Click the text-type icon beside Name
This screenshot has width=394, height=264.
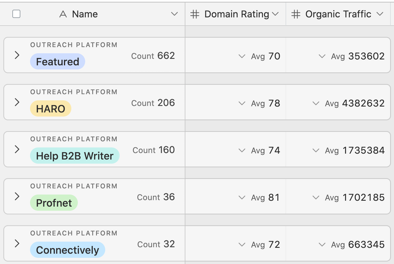coord(63,14)
